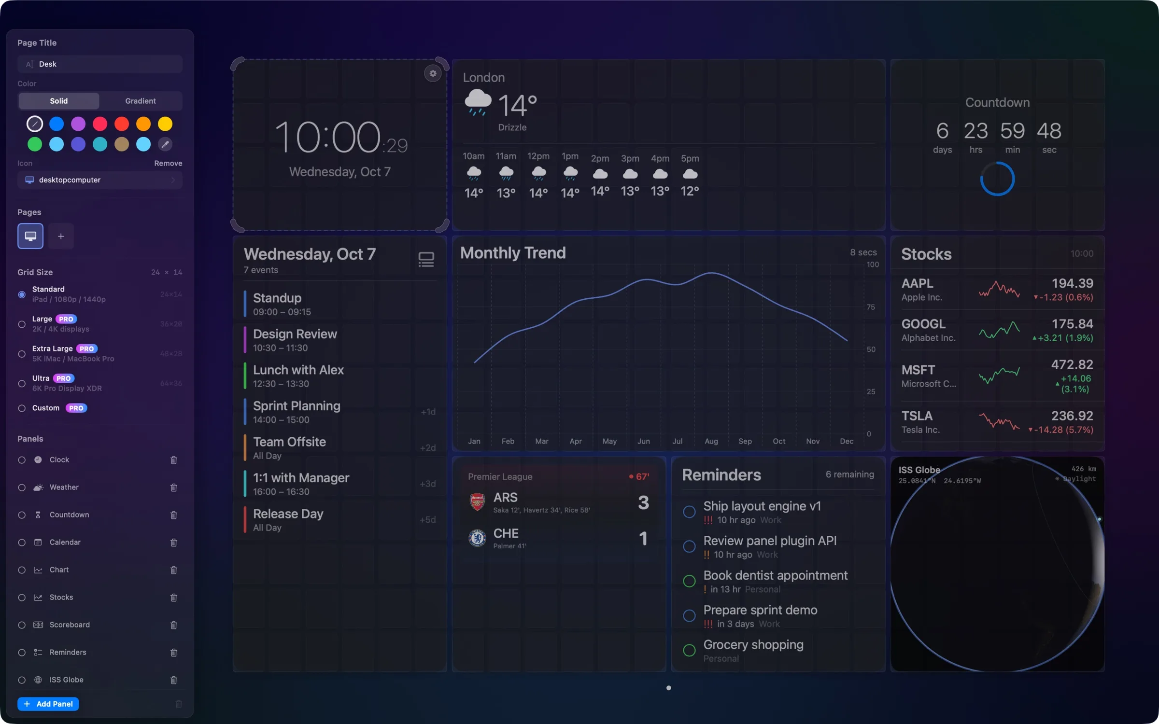This screenshot has height=724, width=1159.
Task: Delete the Clock panel with trash icon
Action: click(174, 460)
